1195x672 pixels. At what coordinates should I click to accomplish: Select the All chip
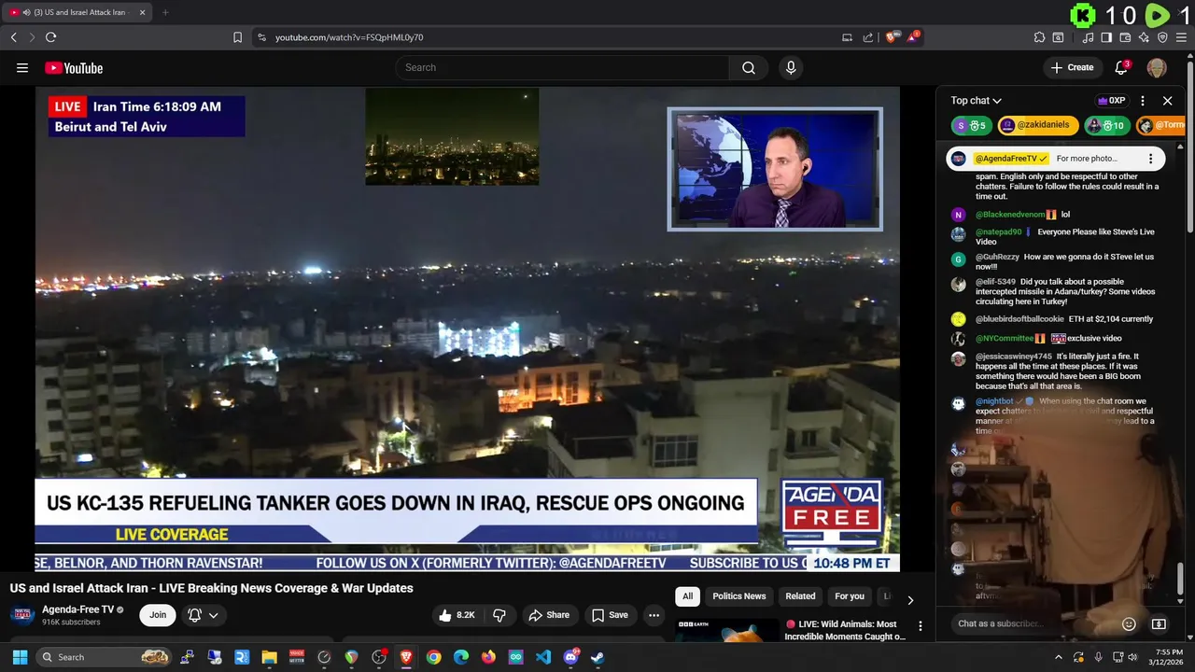[687, 596]
